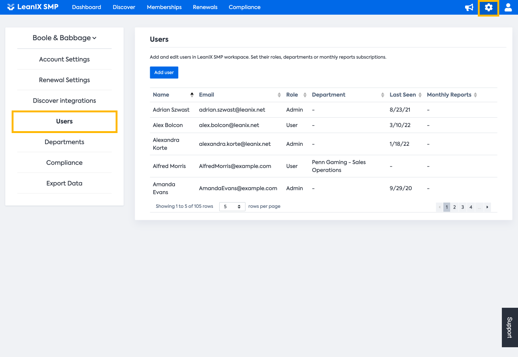Click Alex Bolcon's User role cell

[x=292, y=125]
